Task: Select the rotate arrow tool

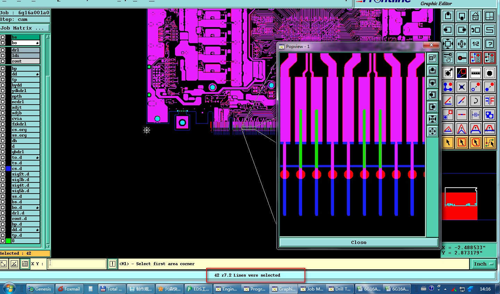Action: (476, 101)
